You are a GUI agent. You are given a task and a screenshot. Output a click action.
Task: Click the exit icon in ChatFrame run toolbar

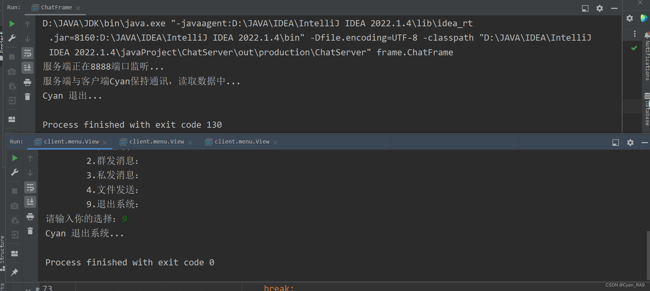[12, 100]
